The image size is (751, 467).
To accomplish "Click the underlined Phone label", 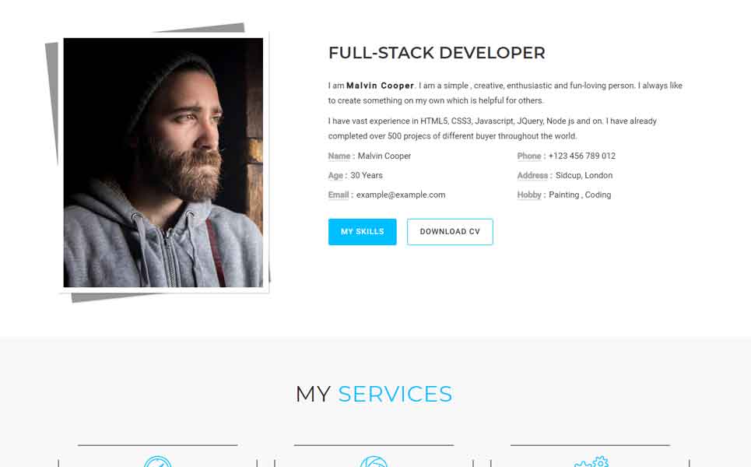I will 529,156.
